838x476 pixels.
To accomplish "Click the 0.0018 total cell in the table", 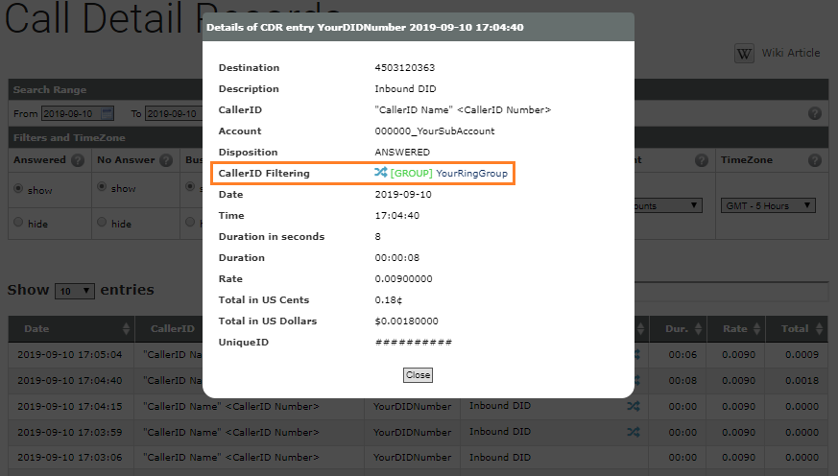I will pos(802,380).
